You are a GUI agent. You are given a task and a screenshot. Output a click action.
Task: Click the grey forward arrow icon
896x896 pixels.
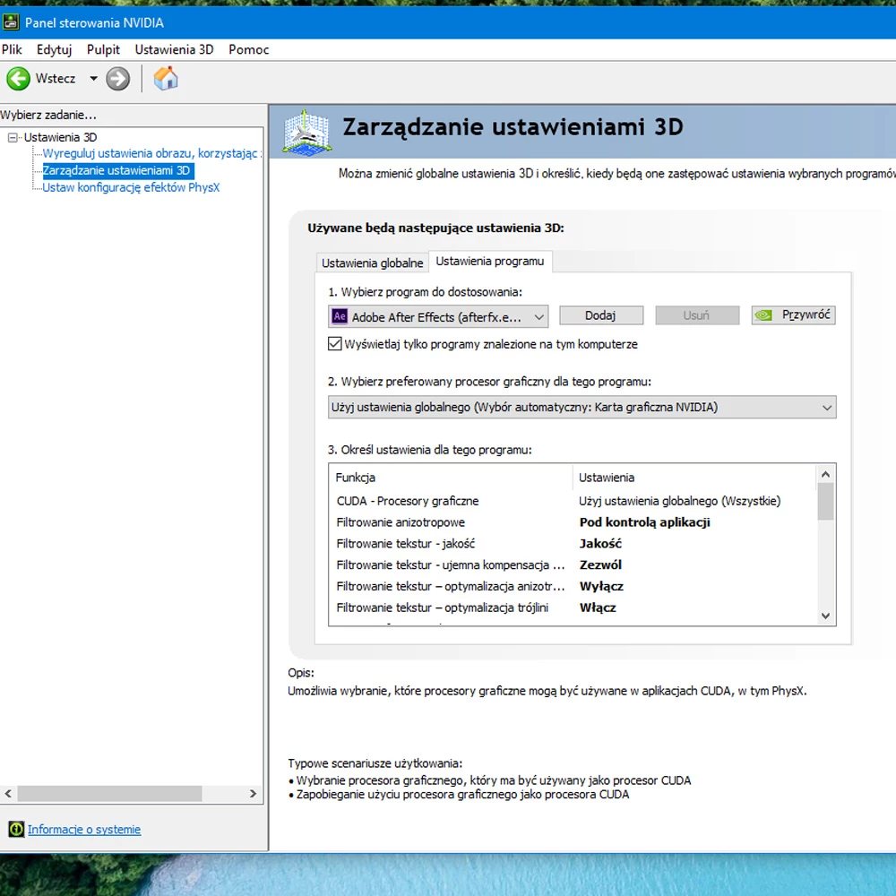117,79
